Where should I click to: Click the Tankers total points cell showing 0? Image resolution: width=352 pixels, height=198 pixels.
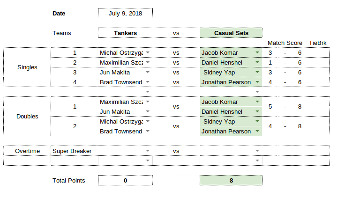(125, 180)
